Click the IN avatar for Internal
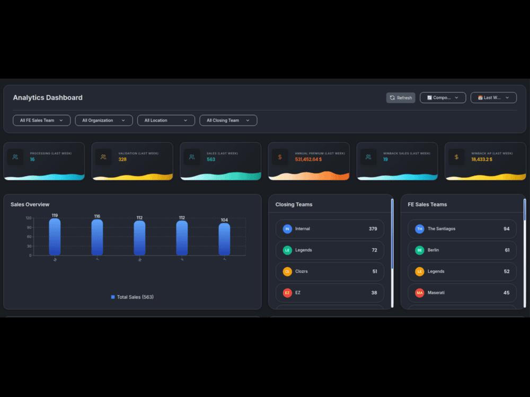This screenshot has height=397, width=530. pyautogui.click(x=287, y=229)
